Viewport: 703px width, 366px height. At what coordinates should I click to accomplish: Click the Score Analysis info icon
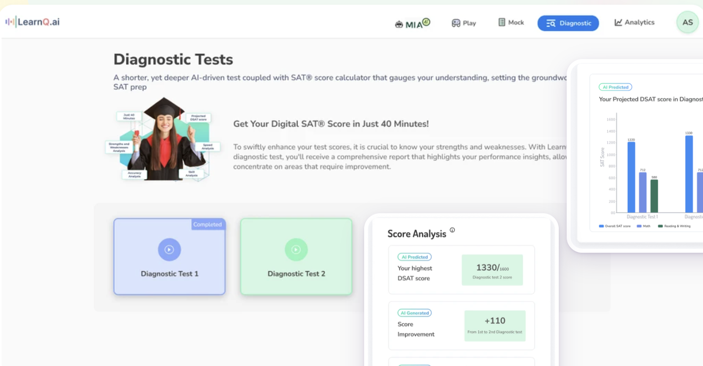click(452, 230)
